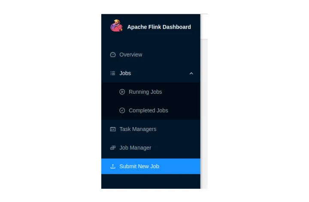Click the white header bar beside sidebar

click(x=204, y=27)
